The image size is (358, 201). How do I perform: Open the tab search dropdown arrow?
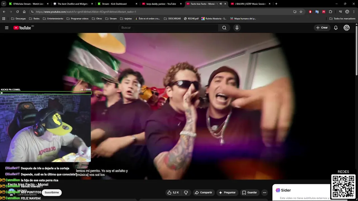point(4,4)
